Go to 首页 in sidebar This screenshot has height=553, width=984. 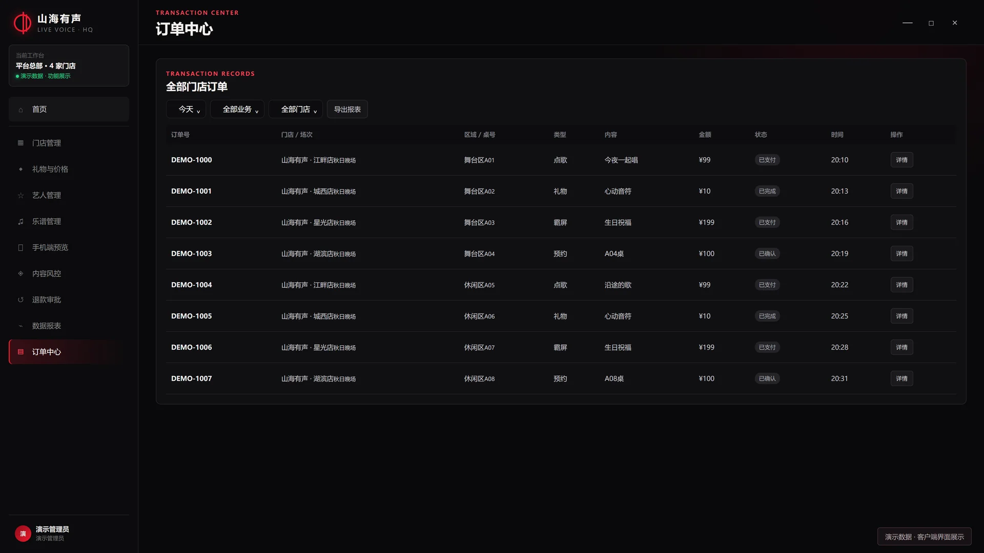coord(69,109)
